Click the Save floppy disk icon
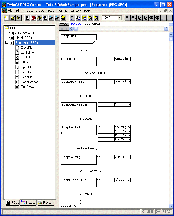The width and height of the screenshot is (174, 216). point(18,18)
